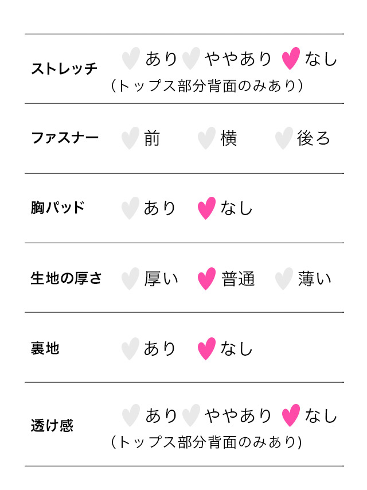
Task: Click the ファスナー row label
Action: pyautogui.click(x=65, y=138)
